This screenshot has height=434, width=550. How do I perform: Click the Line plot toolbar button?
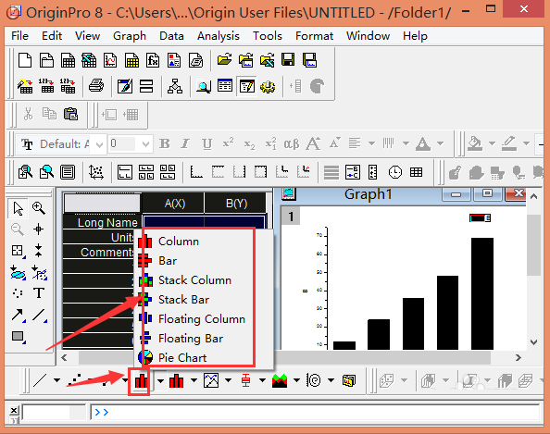tap(40, 380)
